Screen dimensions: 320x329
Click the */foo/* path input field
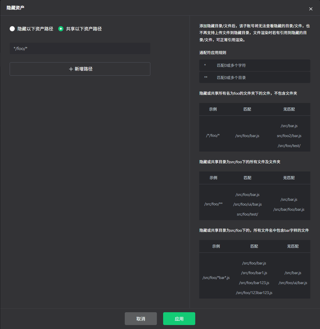pos(80,48)
